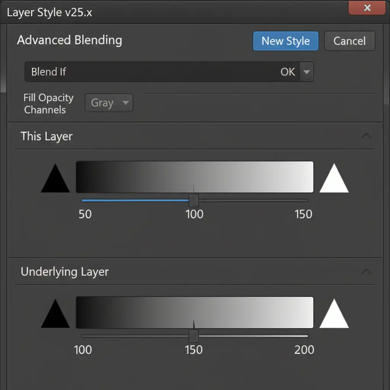Viewport: 390px width, 390px height.
Task: Collapse the This Layer section chevron
Action: point(366,136)
